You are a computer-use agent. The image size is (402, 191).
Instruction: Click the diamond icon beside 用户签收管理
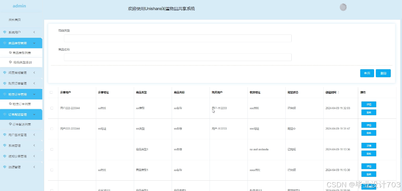pyautogui.click(x=4, y=135)
